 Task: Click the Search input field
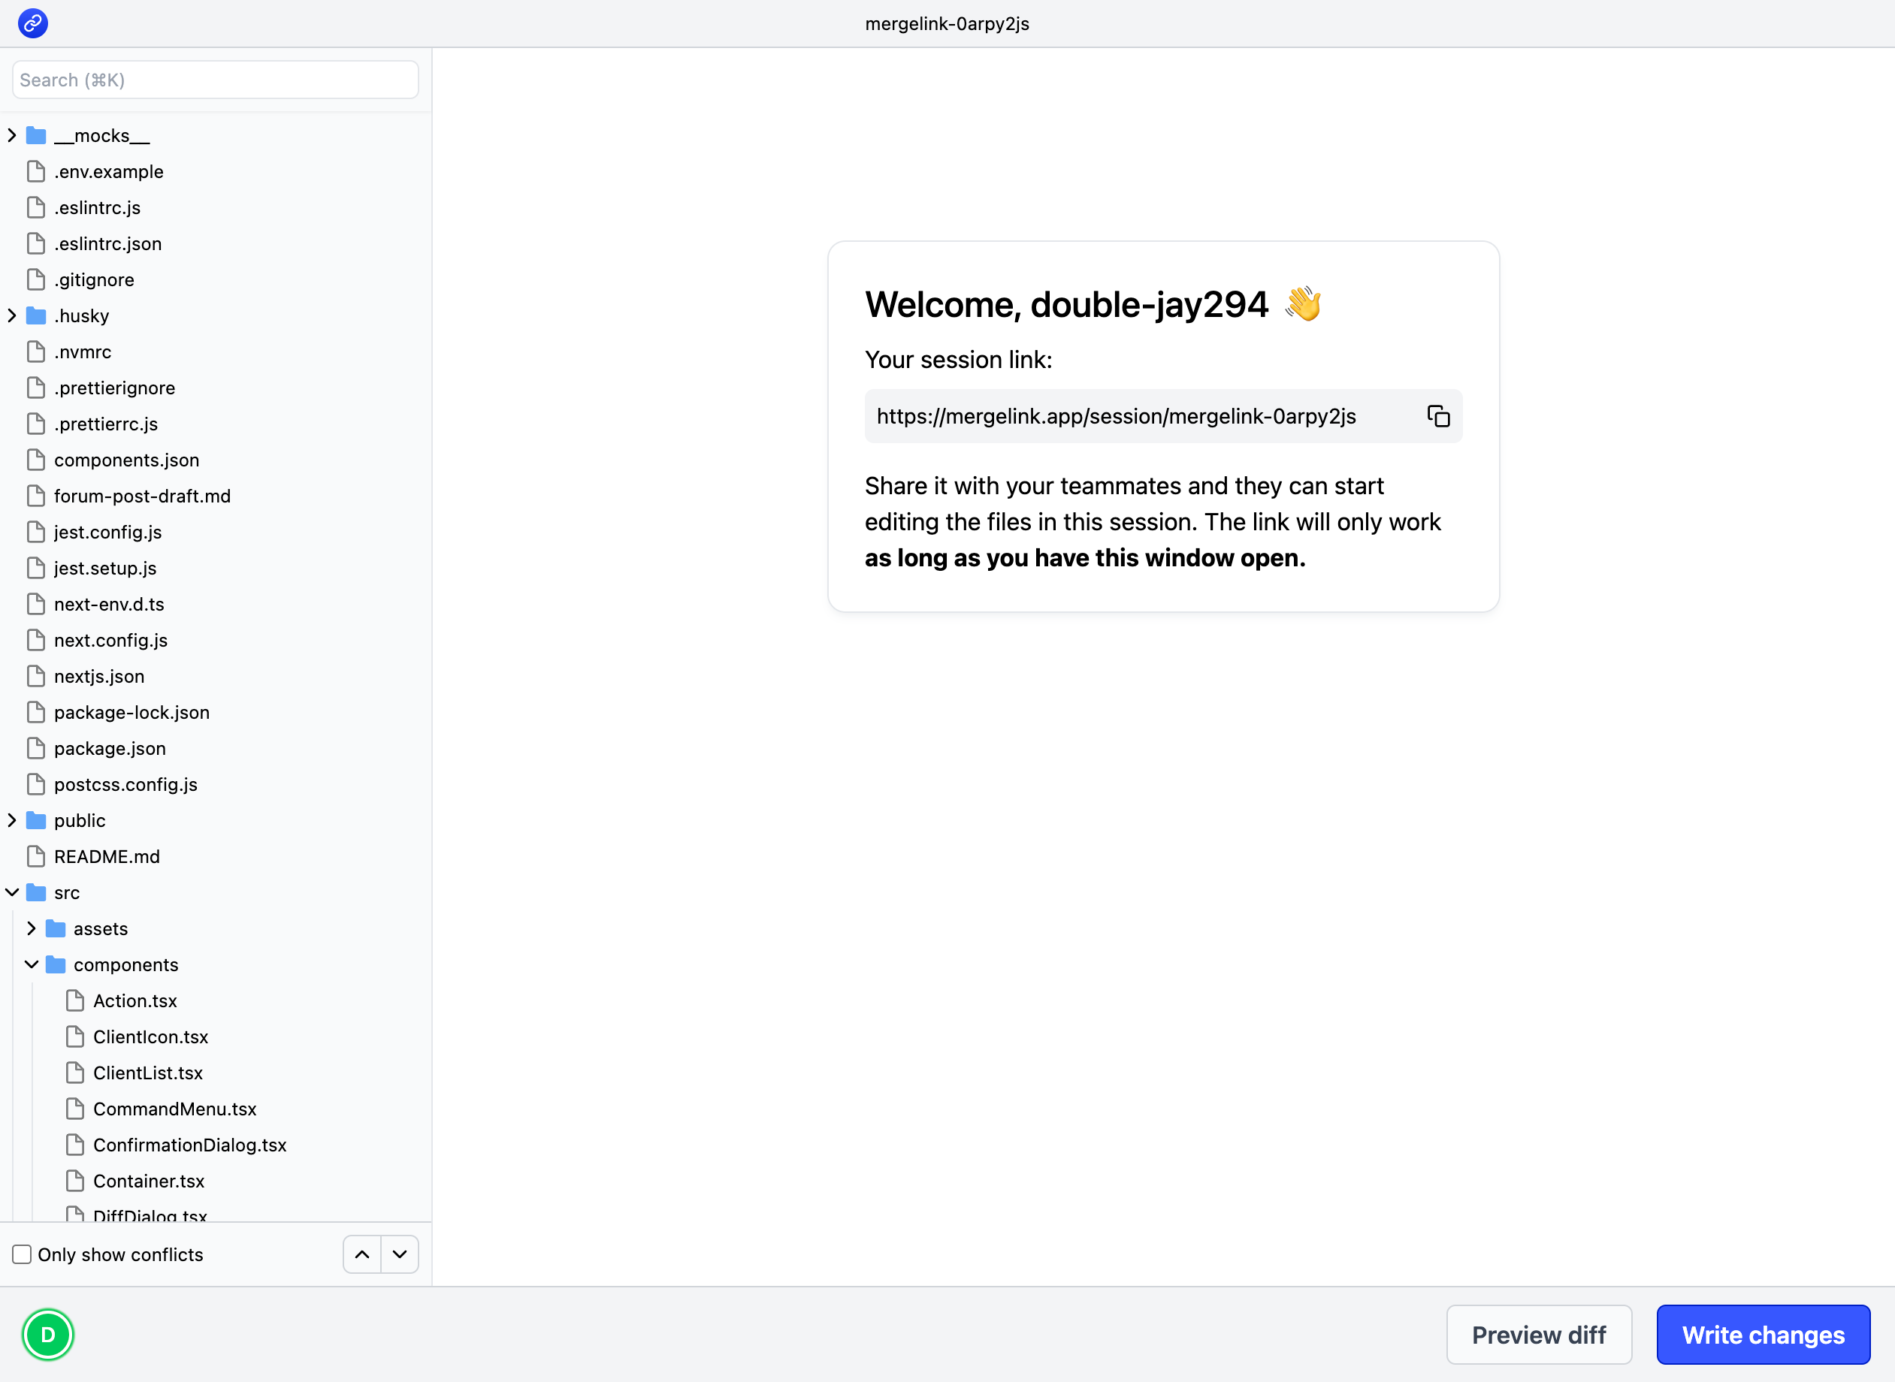tap(215, 80)
